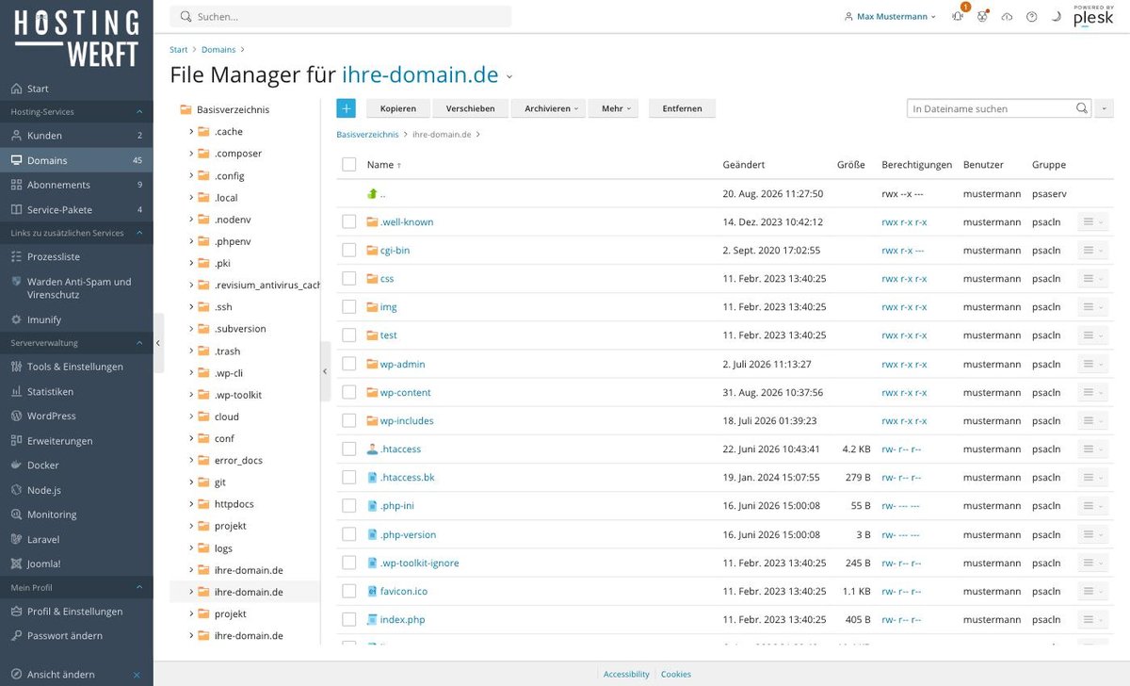Open Erweiterungen in the sidebar
Viewport: 1130px width, 686px height.
tap(76, 440)
